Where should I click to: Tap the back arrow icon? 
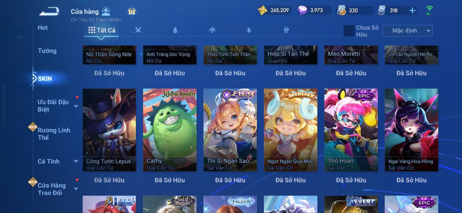(x=49, y=12)
